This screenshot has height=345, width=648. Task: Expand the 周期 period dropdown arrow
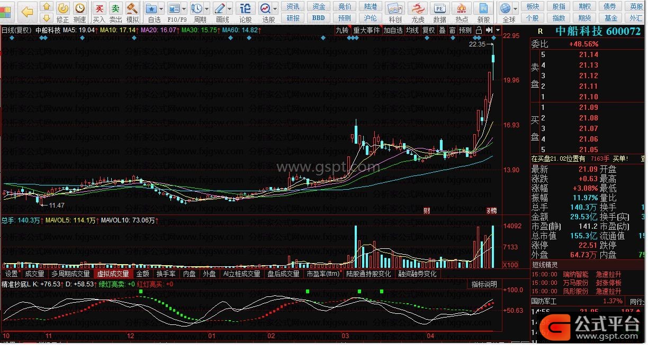[x=206, y=8]
